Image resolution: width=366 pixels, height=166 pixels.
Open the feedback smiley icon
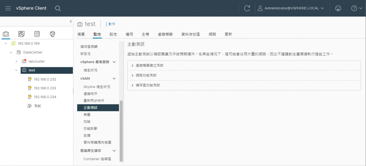[338, 8]
